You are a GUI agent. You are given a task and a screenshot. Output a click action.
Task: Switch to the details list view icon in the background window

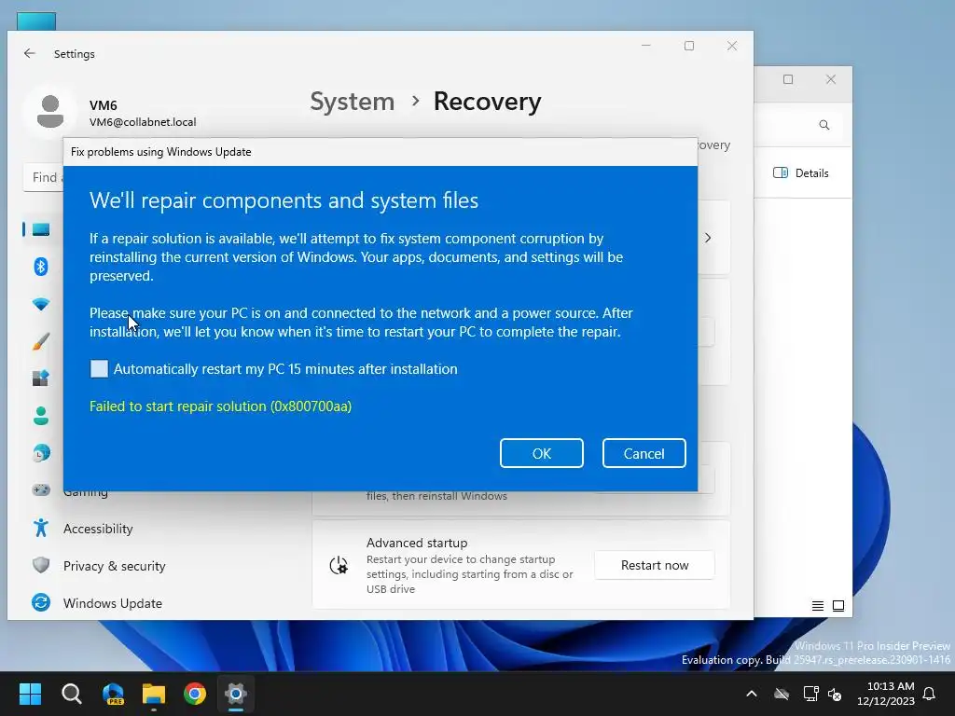[x=817, y=606]
